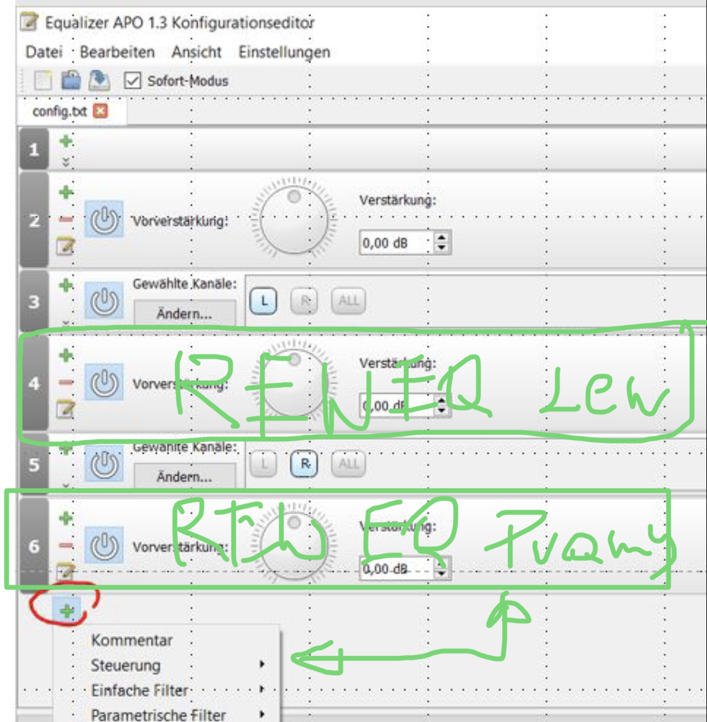Click Ändern... in row 5
707x722 pixels.
click(x=185, y=477)
